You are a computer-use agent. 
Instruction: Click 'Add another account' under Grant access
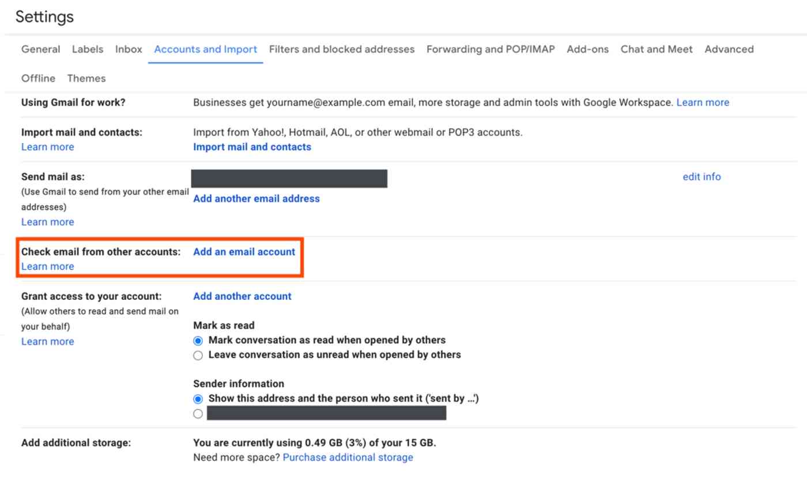point(242,296)
